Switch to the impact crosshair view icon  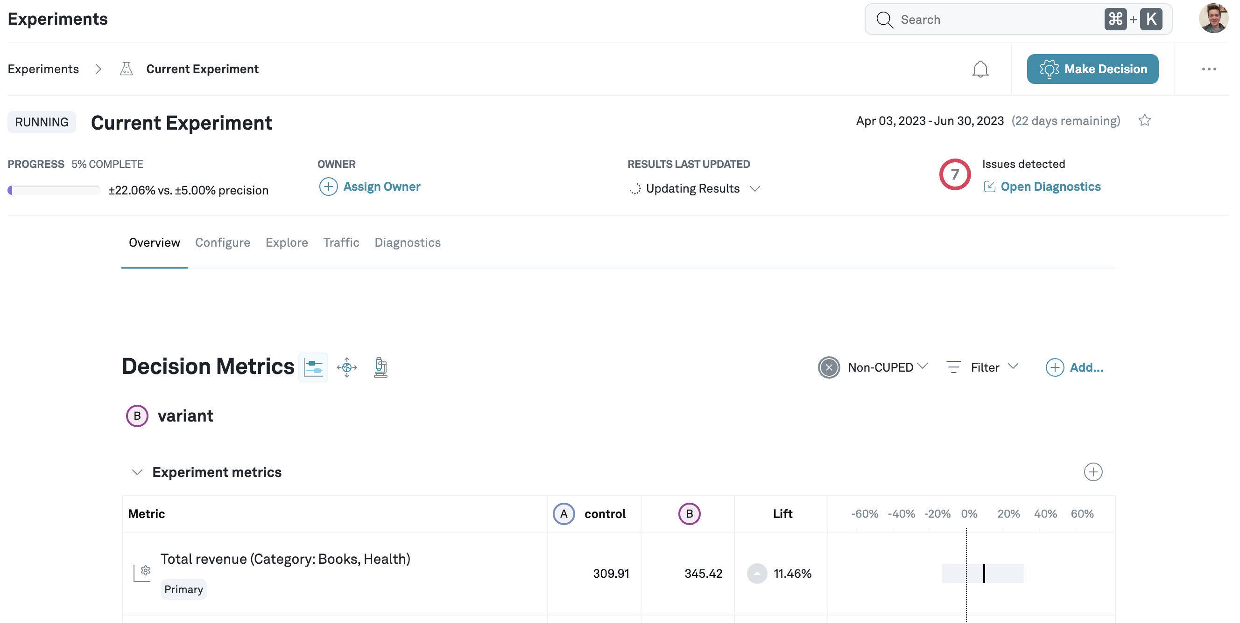346,367
